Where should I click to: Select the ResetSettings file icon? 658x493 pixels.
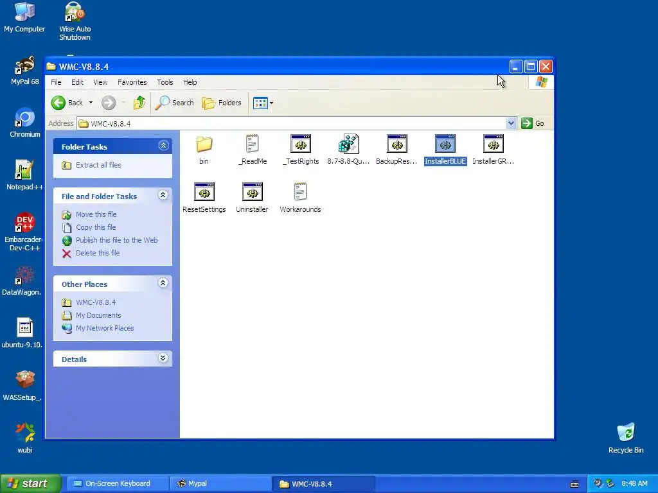pos(204,192)
